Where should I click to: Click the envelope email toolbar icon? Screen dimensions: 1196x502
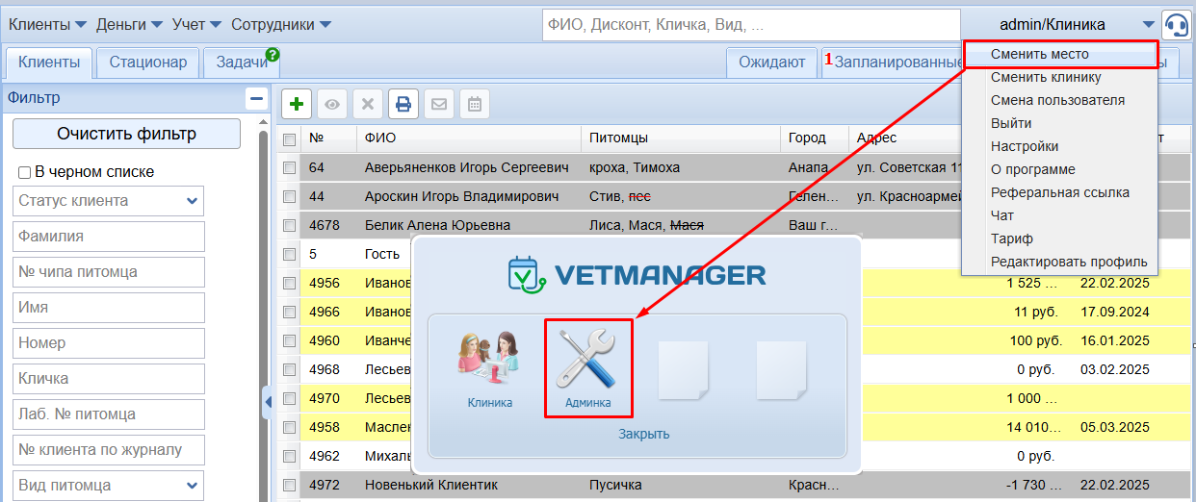439,104
